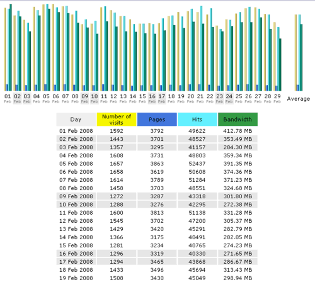Click the '10 Feb' chart axis label
This screenshot has height=282, width=315.
(x=94, y=98)
